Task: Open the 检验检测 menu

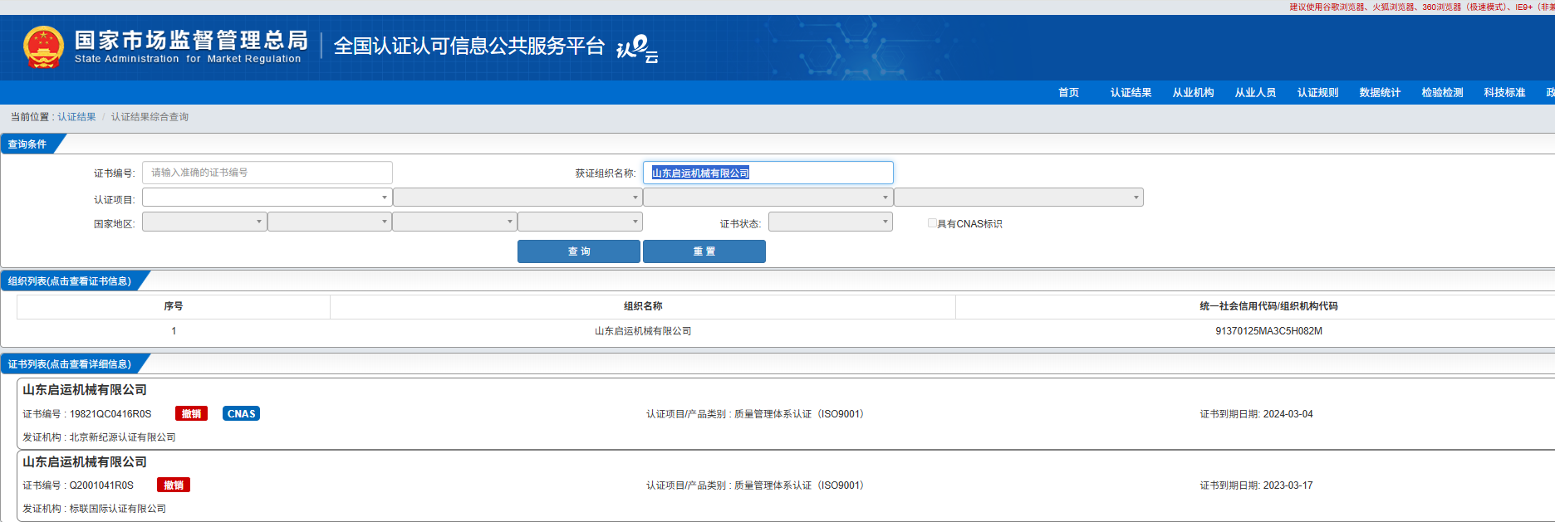Action: click(1442, 92)
